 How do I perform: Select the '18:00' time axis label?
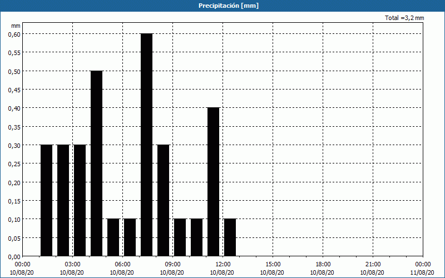tap(323, 264)
